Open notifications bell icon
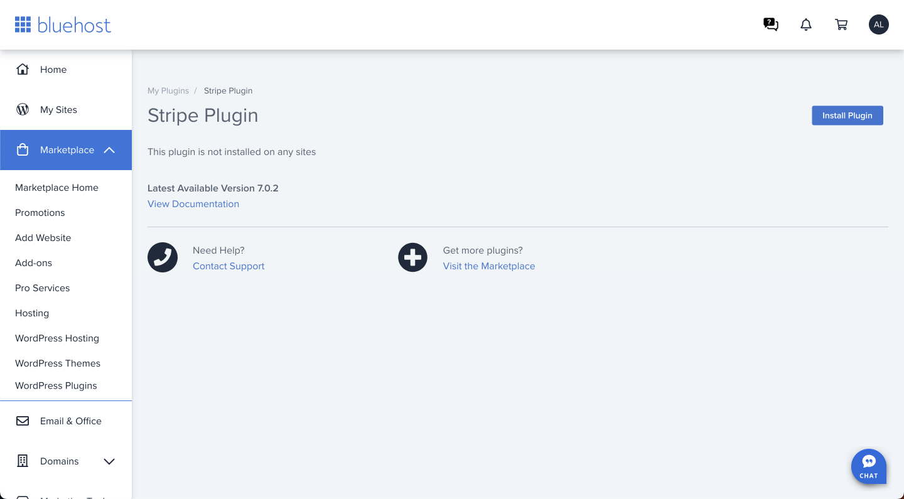Screen dimensions: 904x499 tap(806, 24)
